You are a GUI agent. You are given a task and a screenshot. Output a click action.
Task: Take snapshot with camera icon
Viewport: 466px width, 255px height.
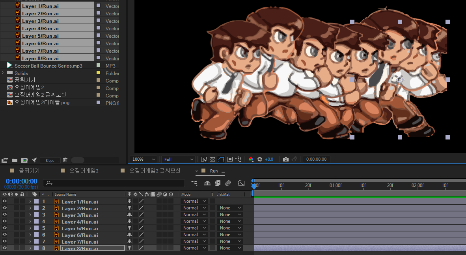coord(285,160)
